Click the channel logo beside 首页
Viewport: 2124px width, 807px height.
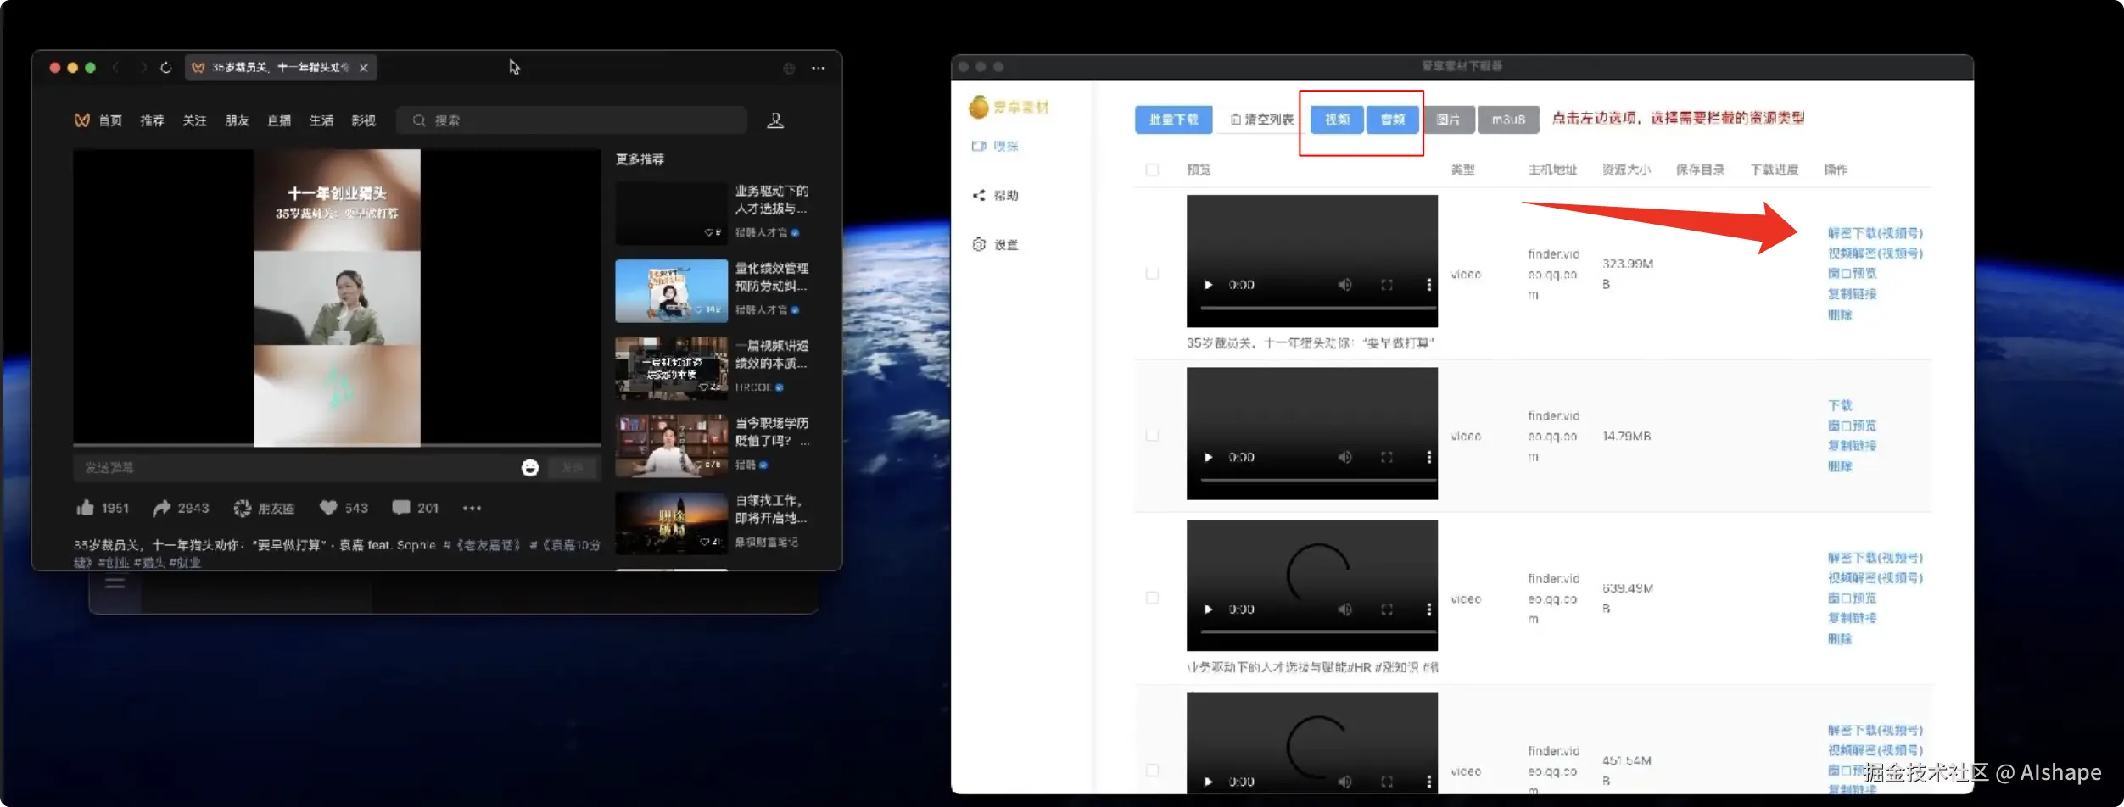(82, 120)
